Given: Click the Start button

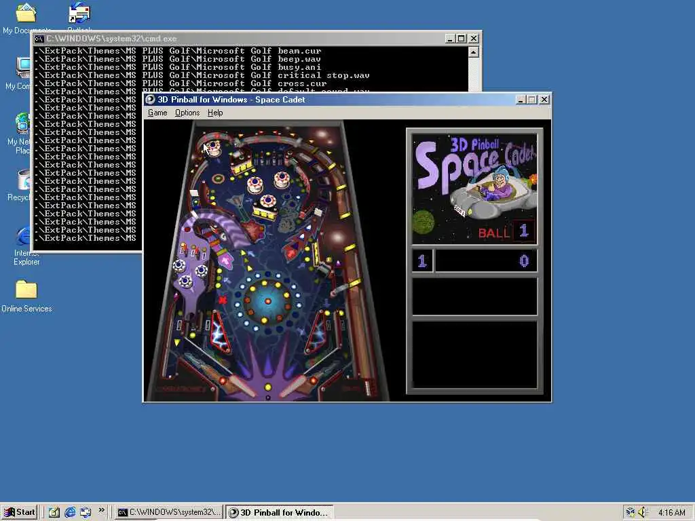Looking at the screenshot, I should [20, 512].
